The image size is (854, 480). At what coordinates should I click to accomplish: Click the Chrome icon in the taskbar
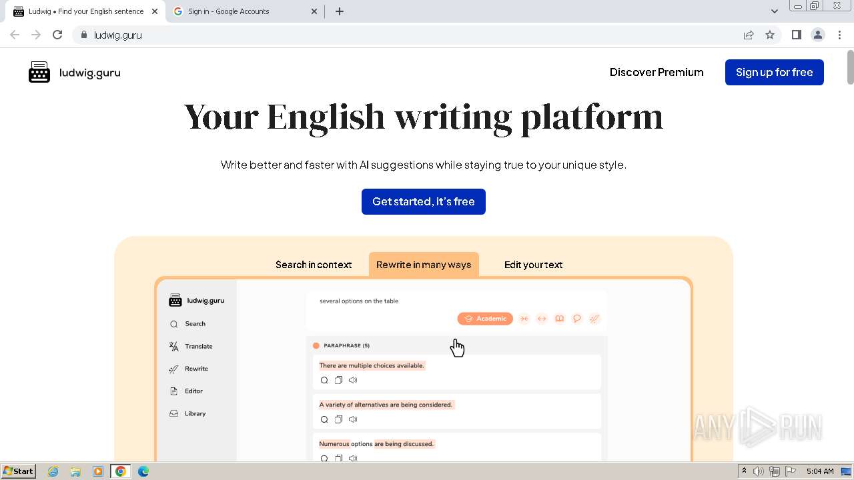[x=121, y=471]
